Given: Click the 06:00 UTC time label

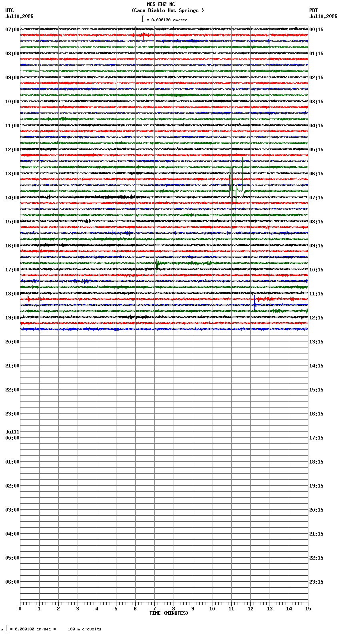Looking at the screenshot, I should pyautogui.click(x=12, y=582).
